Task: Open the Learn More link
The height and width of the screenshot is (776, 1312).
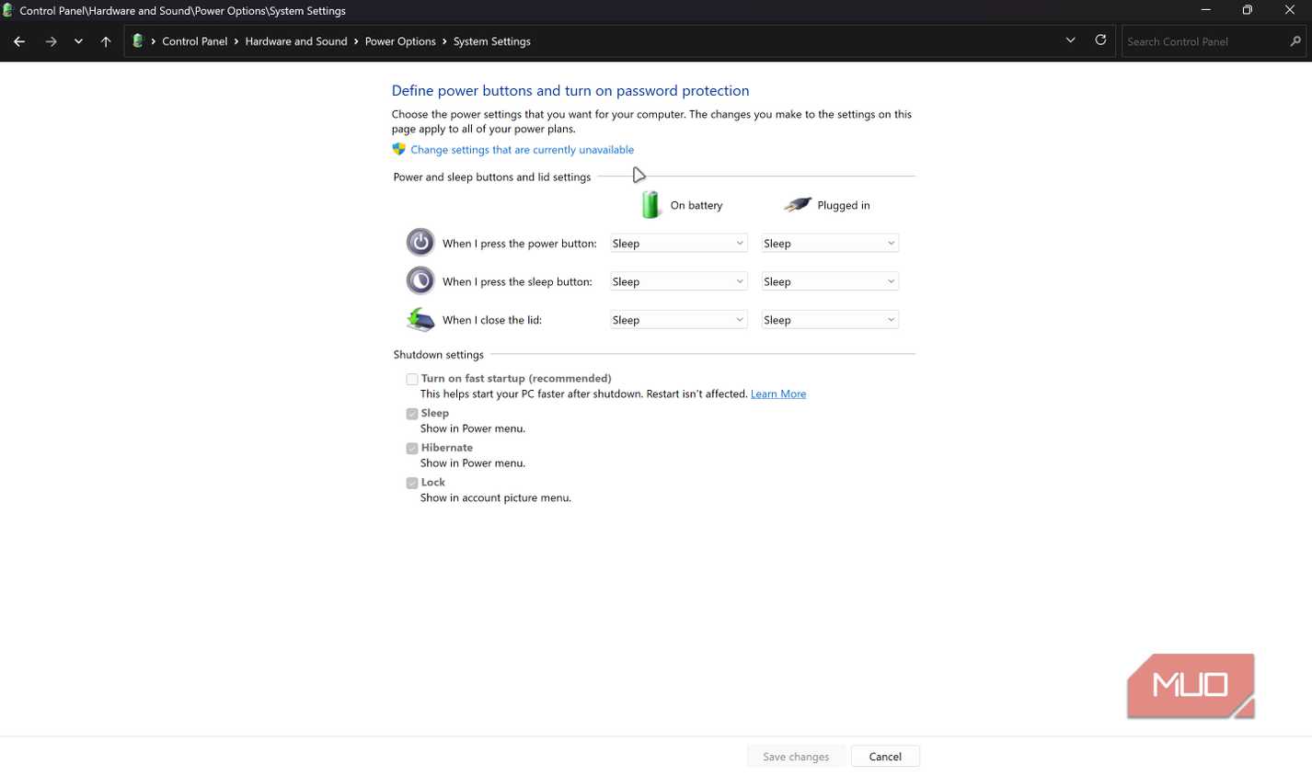Action: click(x=778, y=394)
